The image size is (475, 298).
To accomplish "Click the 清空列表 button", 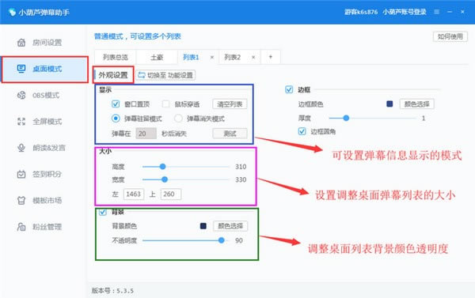I will (230, 104).
